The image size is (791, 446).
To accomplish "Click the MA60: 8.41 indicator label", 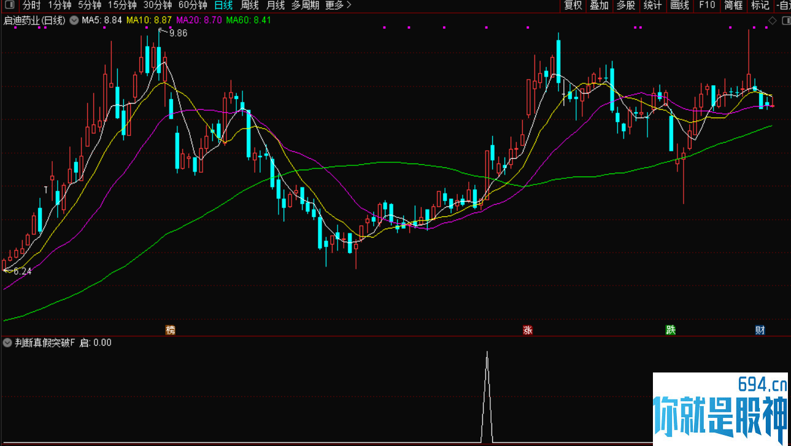I will pos(249,20).
